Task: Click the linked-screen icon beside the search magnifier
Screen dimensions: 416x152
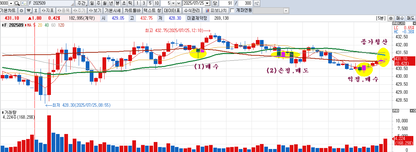Action: [x=23, y=3]
